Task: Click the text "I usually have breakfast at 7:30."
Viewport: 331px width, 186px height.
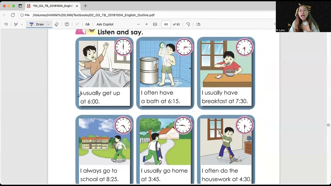Action: point(225,97)
